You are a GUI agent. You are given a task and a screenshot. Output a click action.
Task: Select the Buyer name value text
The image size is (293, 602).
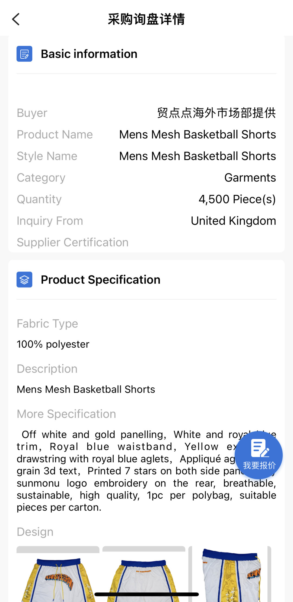[216, 113]
